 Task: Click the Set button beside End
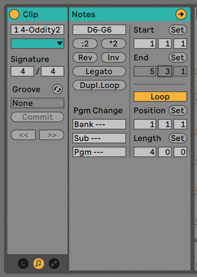point(178,58)
